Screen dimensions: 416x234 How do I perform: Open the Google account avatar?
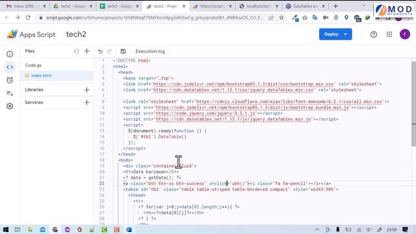tap(405, 34)
